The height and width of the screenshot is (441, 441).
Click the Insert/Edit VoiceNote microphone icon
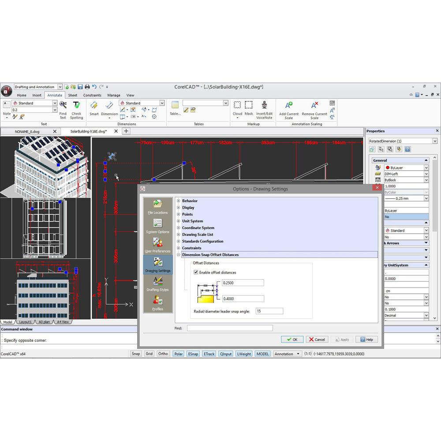264,105
